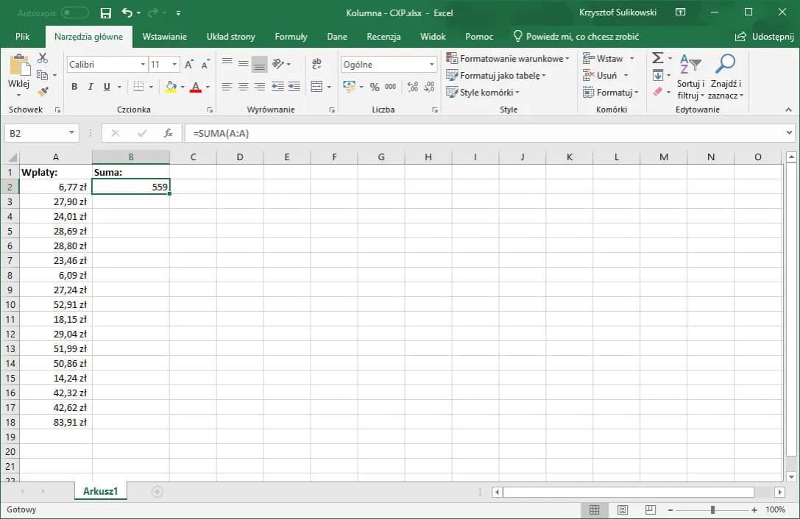Open the Formuły ribbon tab
800x519 pixels.
291,37
